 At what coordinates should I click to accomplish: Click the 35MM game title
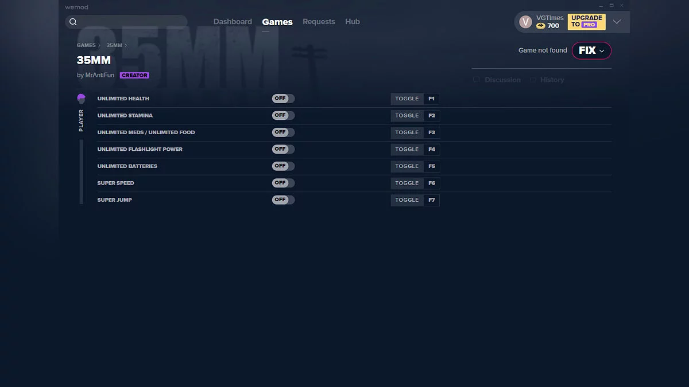coord(94,60)
